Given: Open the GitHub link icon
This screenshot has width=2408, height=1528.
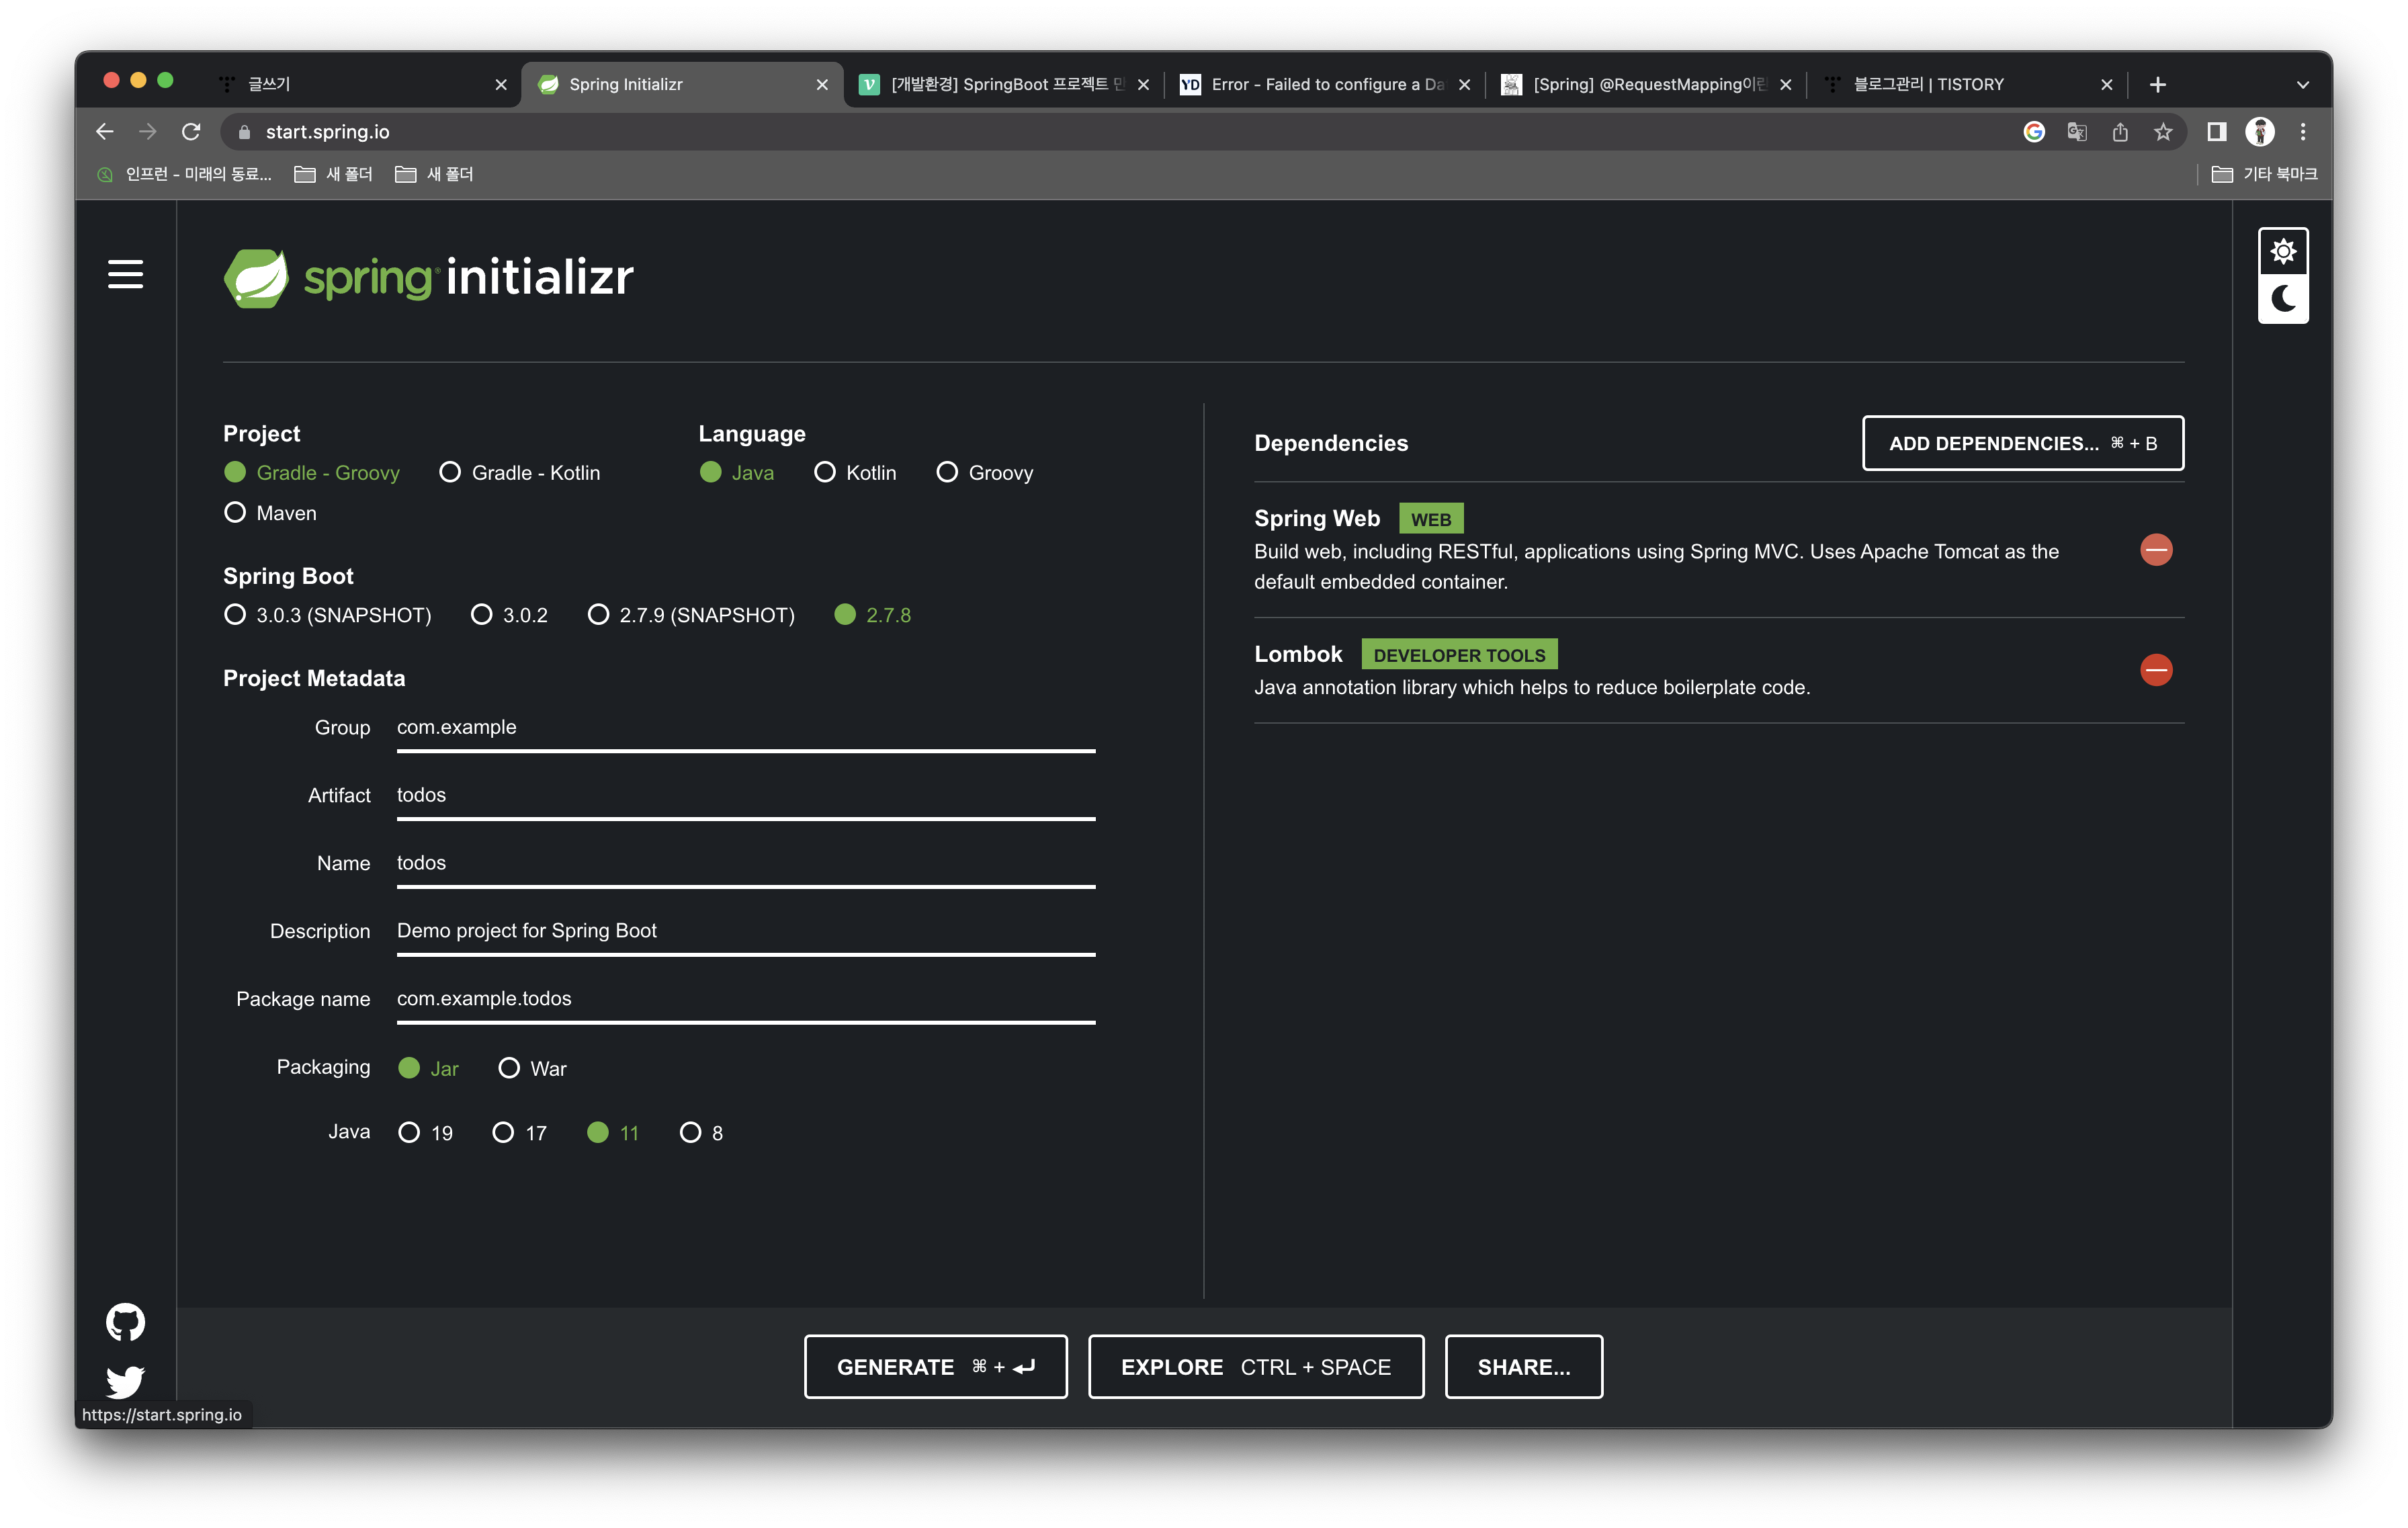Looking at the screenshot, I should pyautogui.click(x=125, y=1322).
